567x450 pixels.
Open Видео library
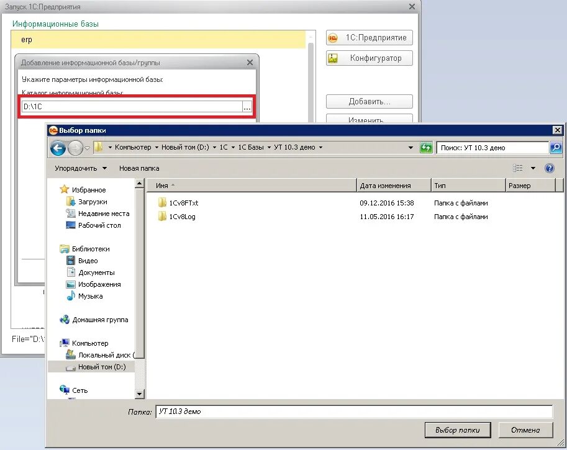(82, 260)
